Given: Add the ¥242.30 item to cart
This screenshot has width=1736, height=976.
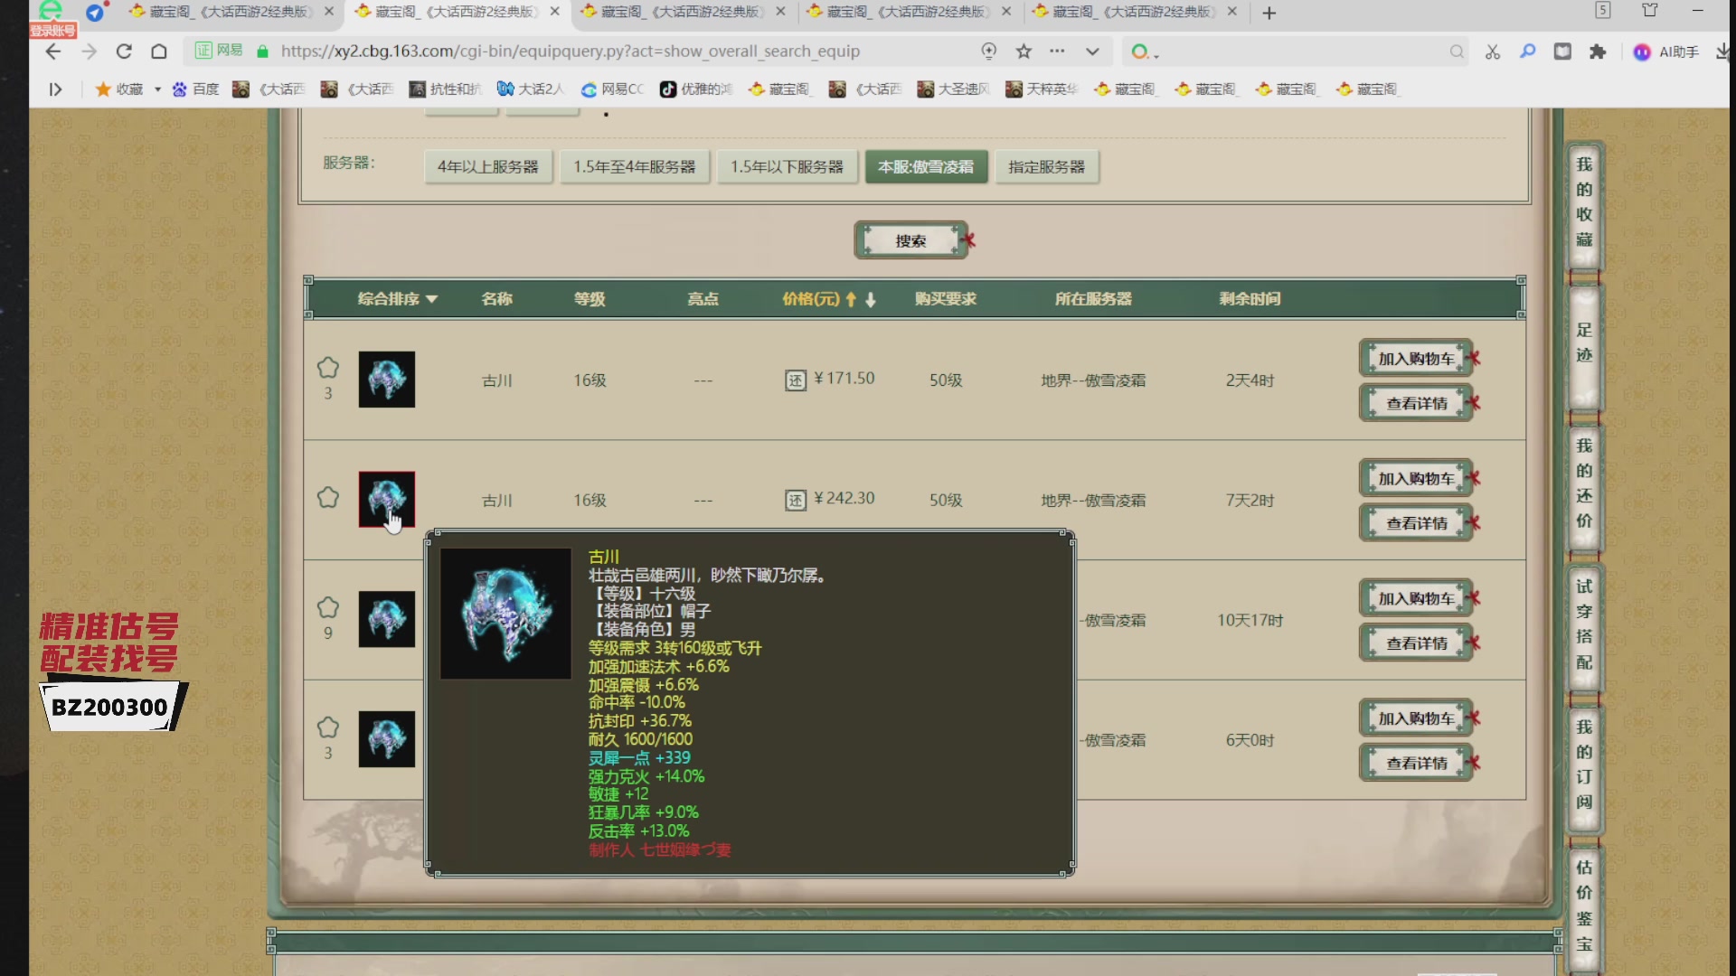Looking at the screenshot, I should [x=1416, y=479].
